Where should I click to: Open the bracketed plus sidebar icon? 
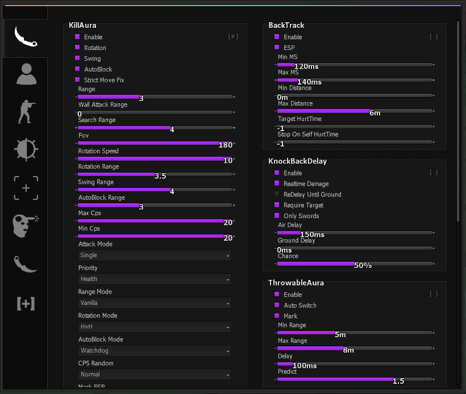(x=26, y=303)
